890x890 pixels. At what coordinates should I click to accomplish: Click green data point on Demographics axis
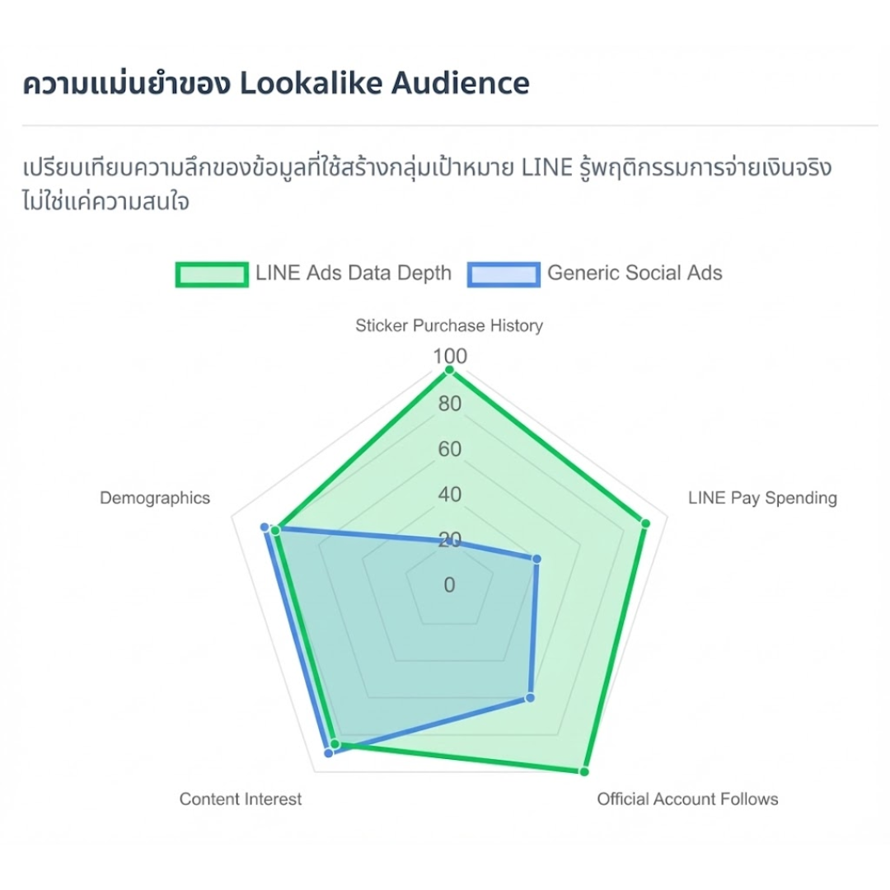tap(277, 531)
